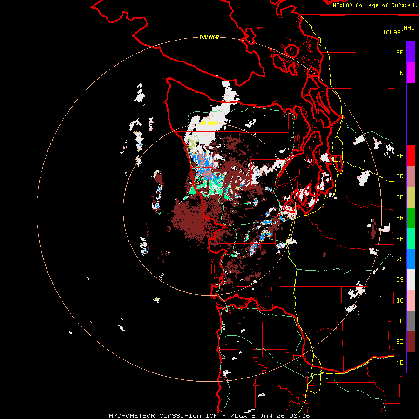Select the light pink IC legend swatch

click(x=411, y=300)
